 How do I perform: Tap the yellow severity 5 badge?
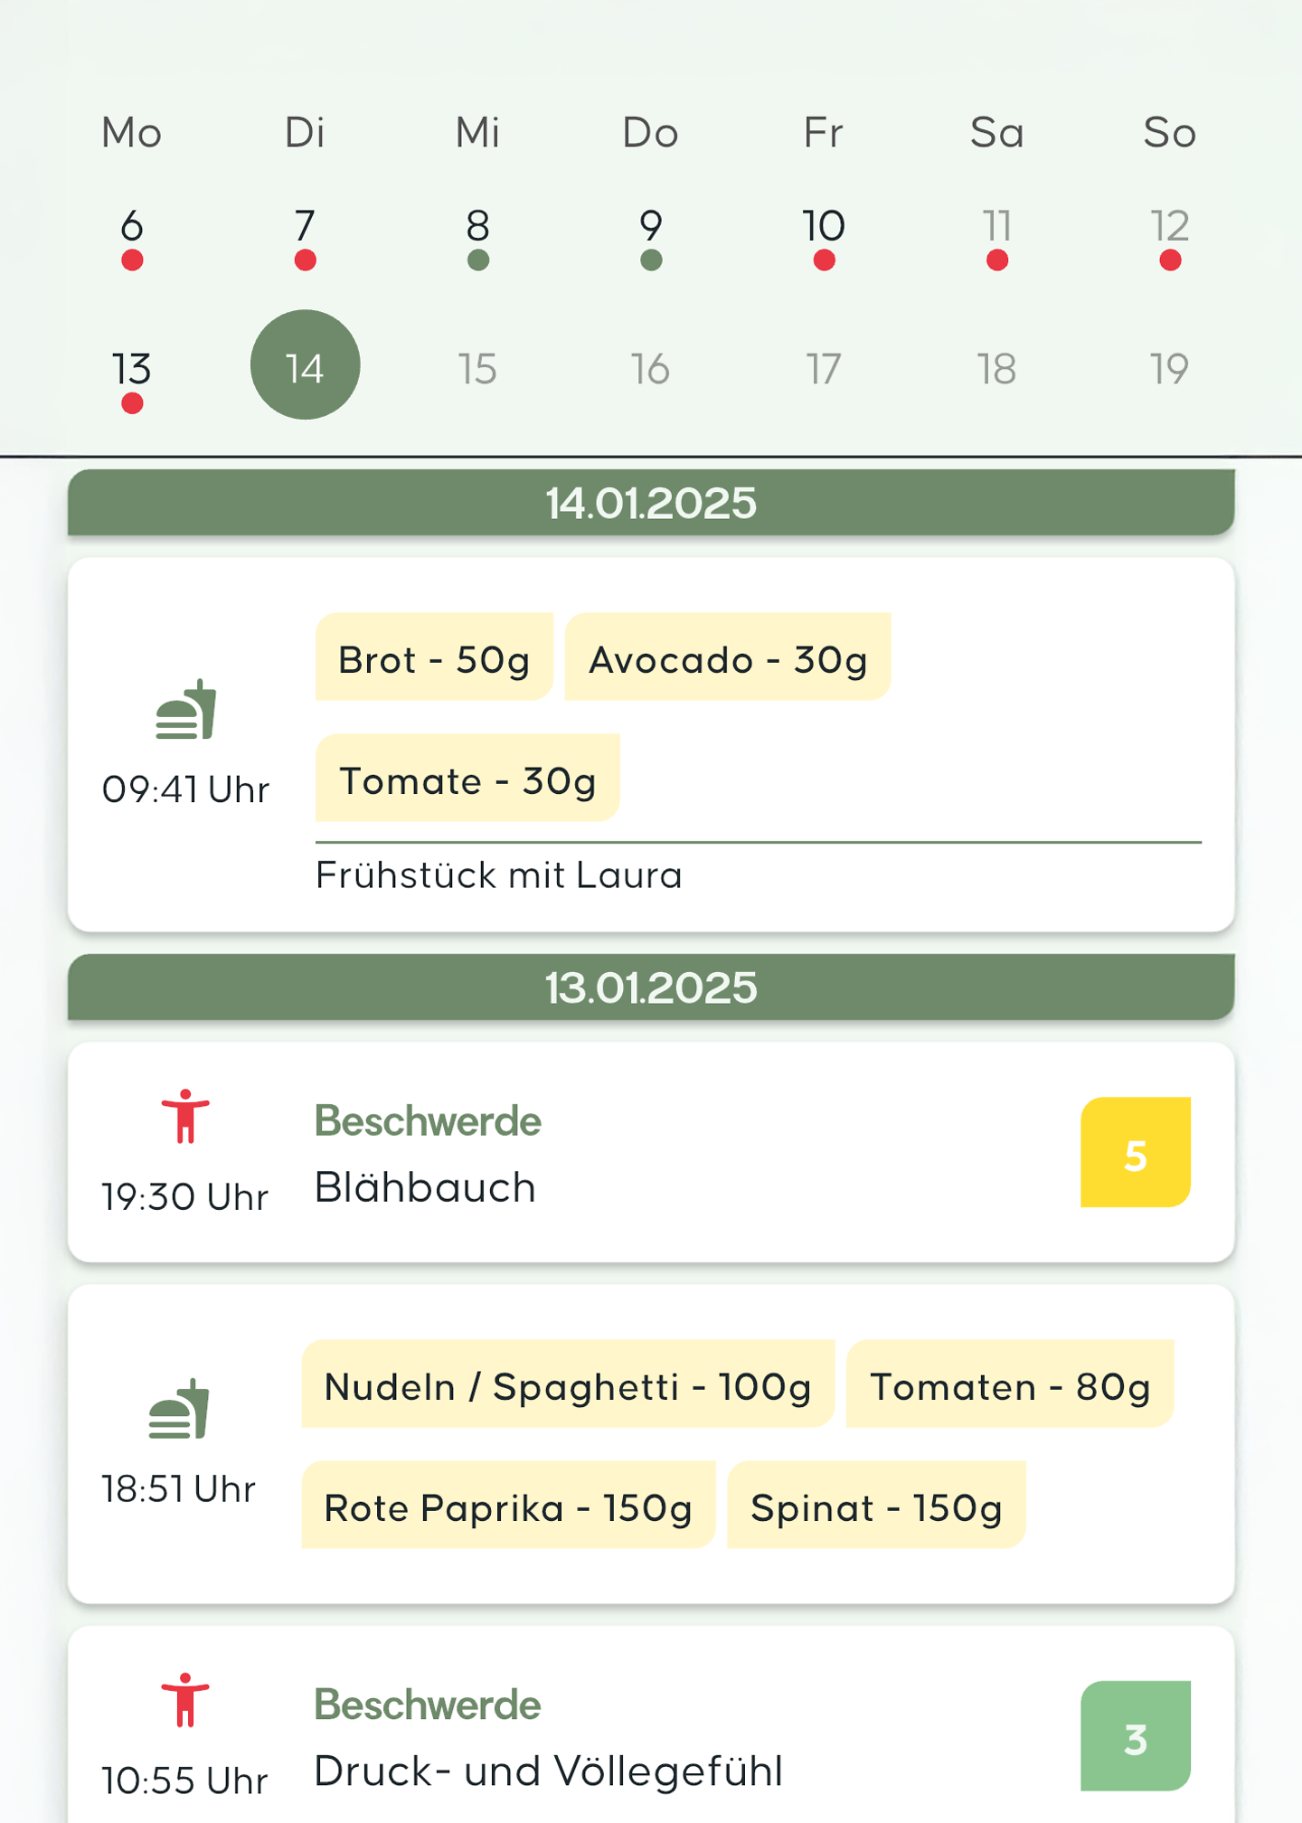1135,1152
